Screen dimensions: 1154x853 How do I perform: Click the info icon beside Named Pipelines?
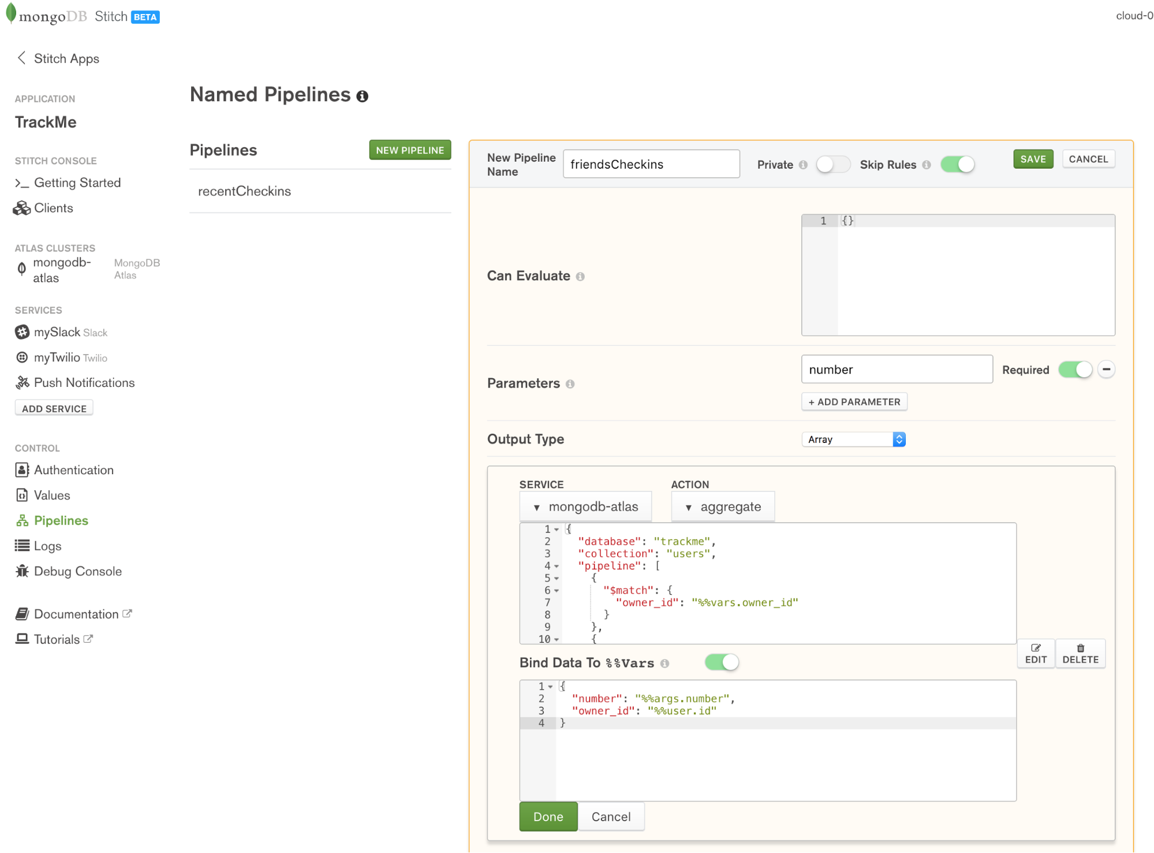(x=363, y=96)
